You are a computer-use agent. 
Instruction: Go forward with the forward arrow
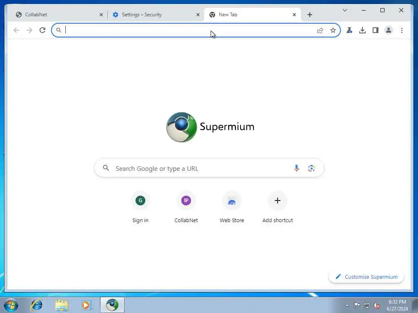(29, 30)
